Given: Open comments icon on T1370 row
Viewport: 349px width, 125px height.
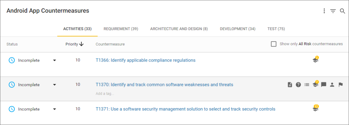Looking at the screenshot, I should coord(324,85).
